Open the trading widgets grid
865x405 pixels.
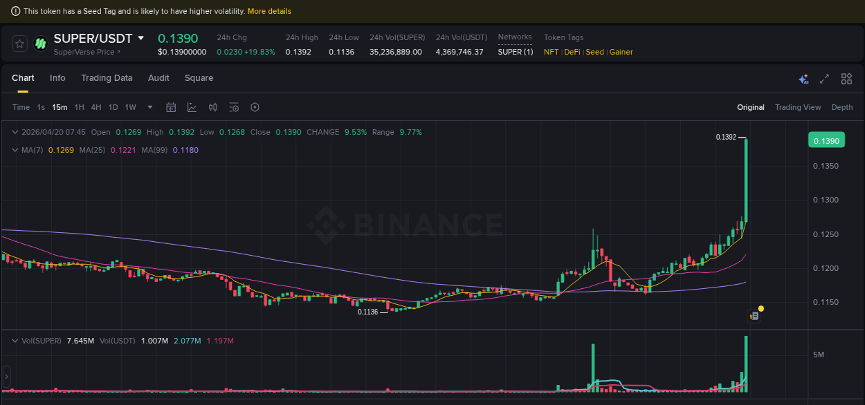(846, 79)
